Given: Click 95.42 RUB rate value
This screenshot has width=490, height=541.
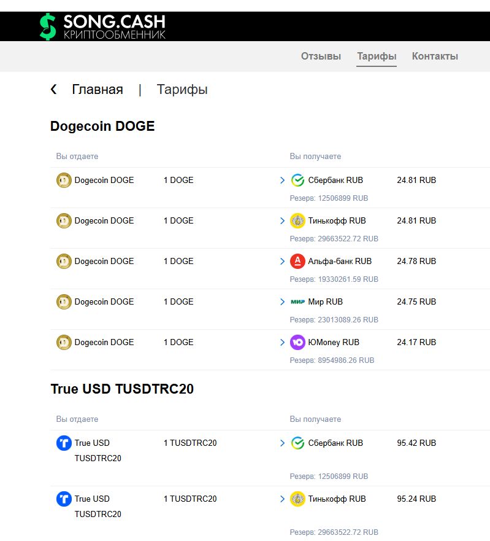Looking at the screenshot, I should point(416,443).
